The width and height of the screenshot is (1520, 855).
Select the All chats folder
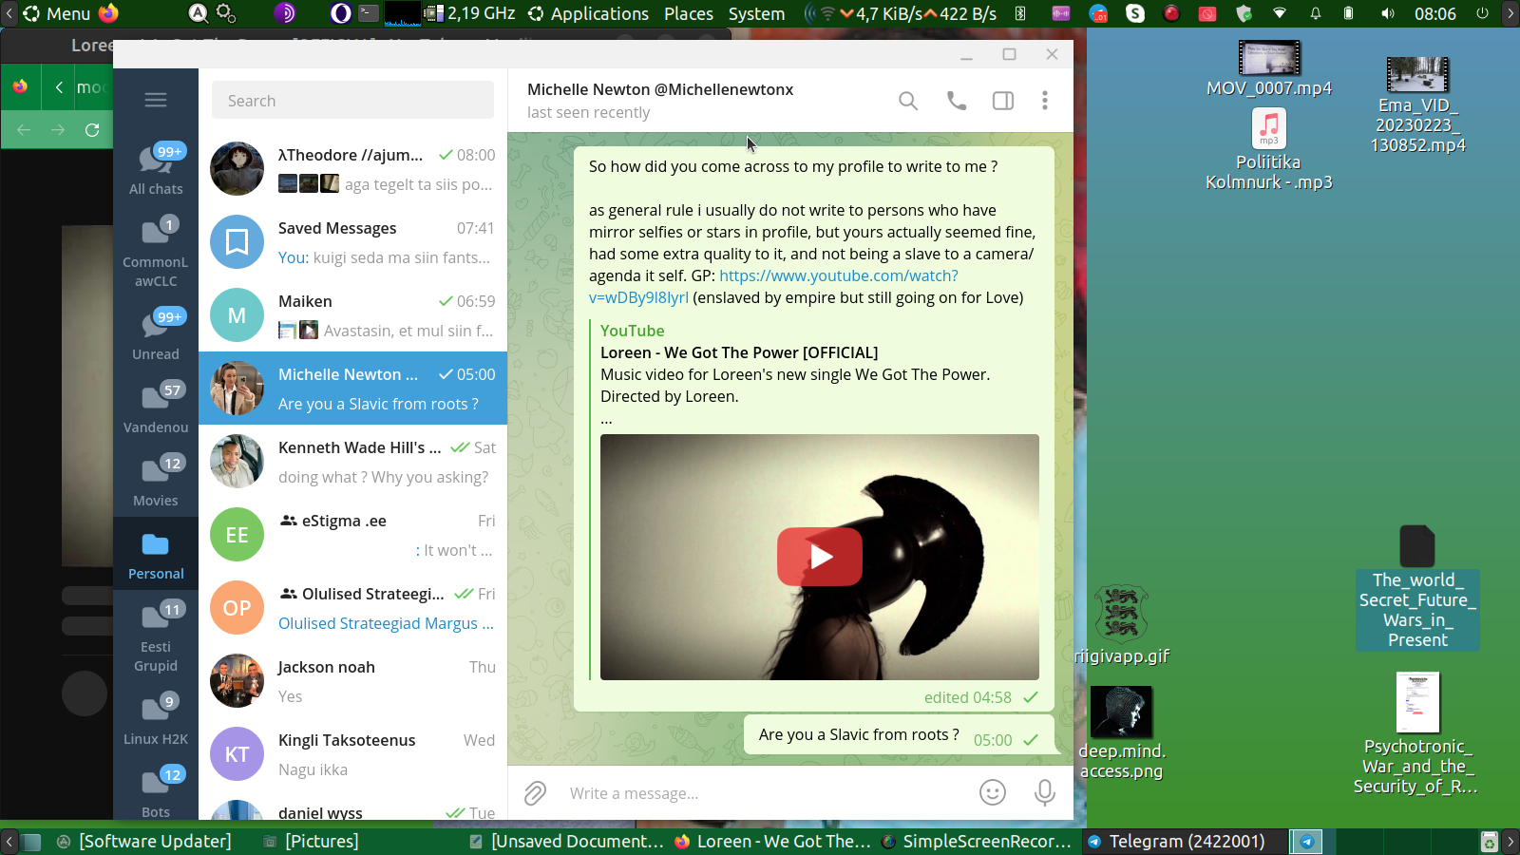pyautogui.click(x=156, y=169)
